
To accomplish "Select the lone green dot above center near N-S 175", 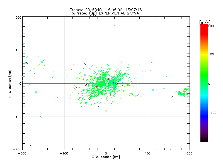I will (x=114, y=26).
